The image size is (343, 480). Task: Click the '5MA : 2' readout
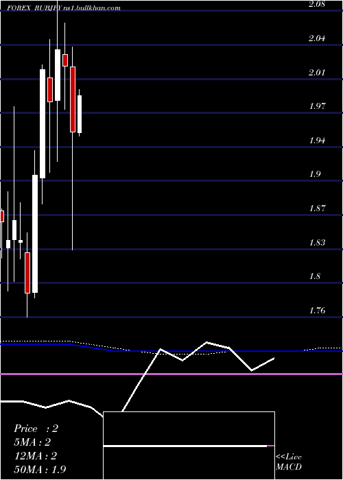(32, 442)
